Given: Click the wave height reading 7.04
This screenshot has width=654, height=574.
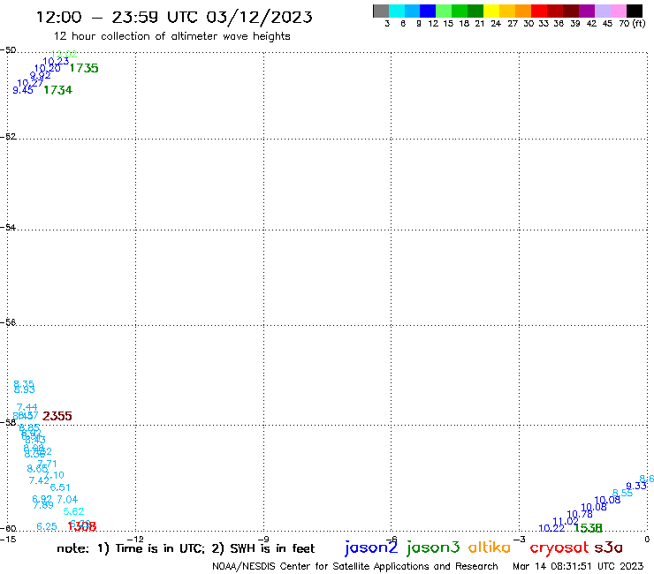Looking at the screenshot, I should coord(67,500).
